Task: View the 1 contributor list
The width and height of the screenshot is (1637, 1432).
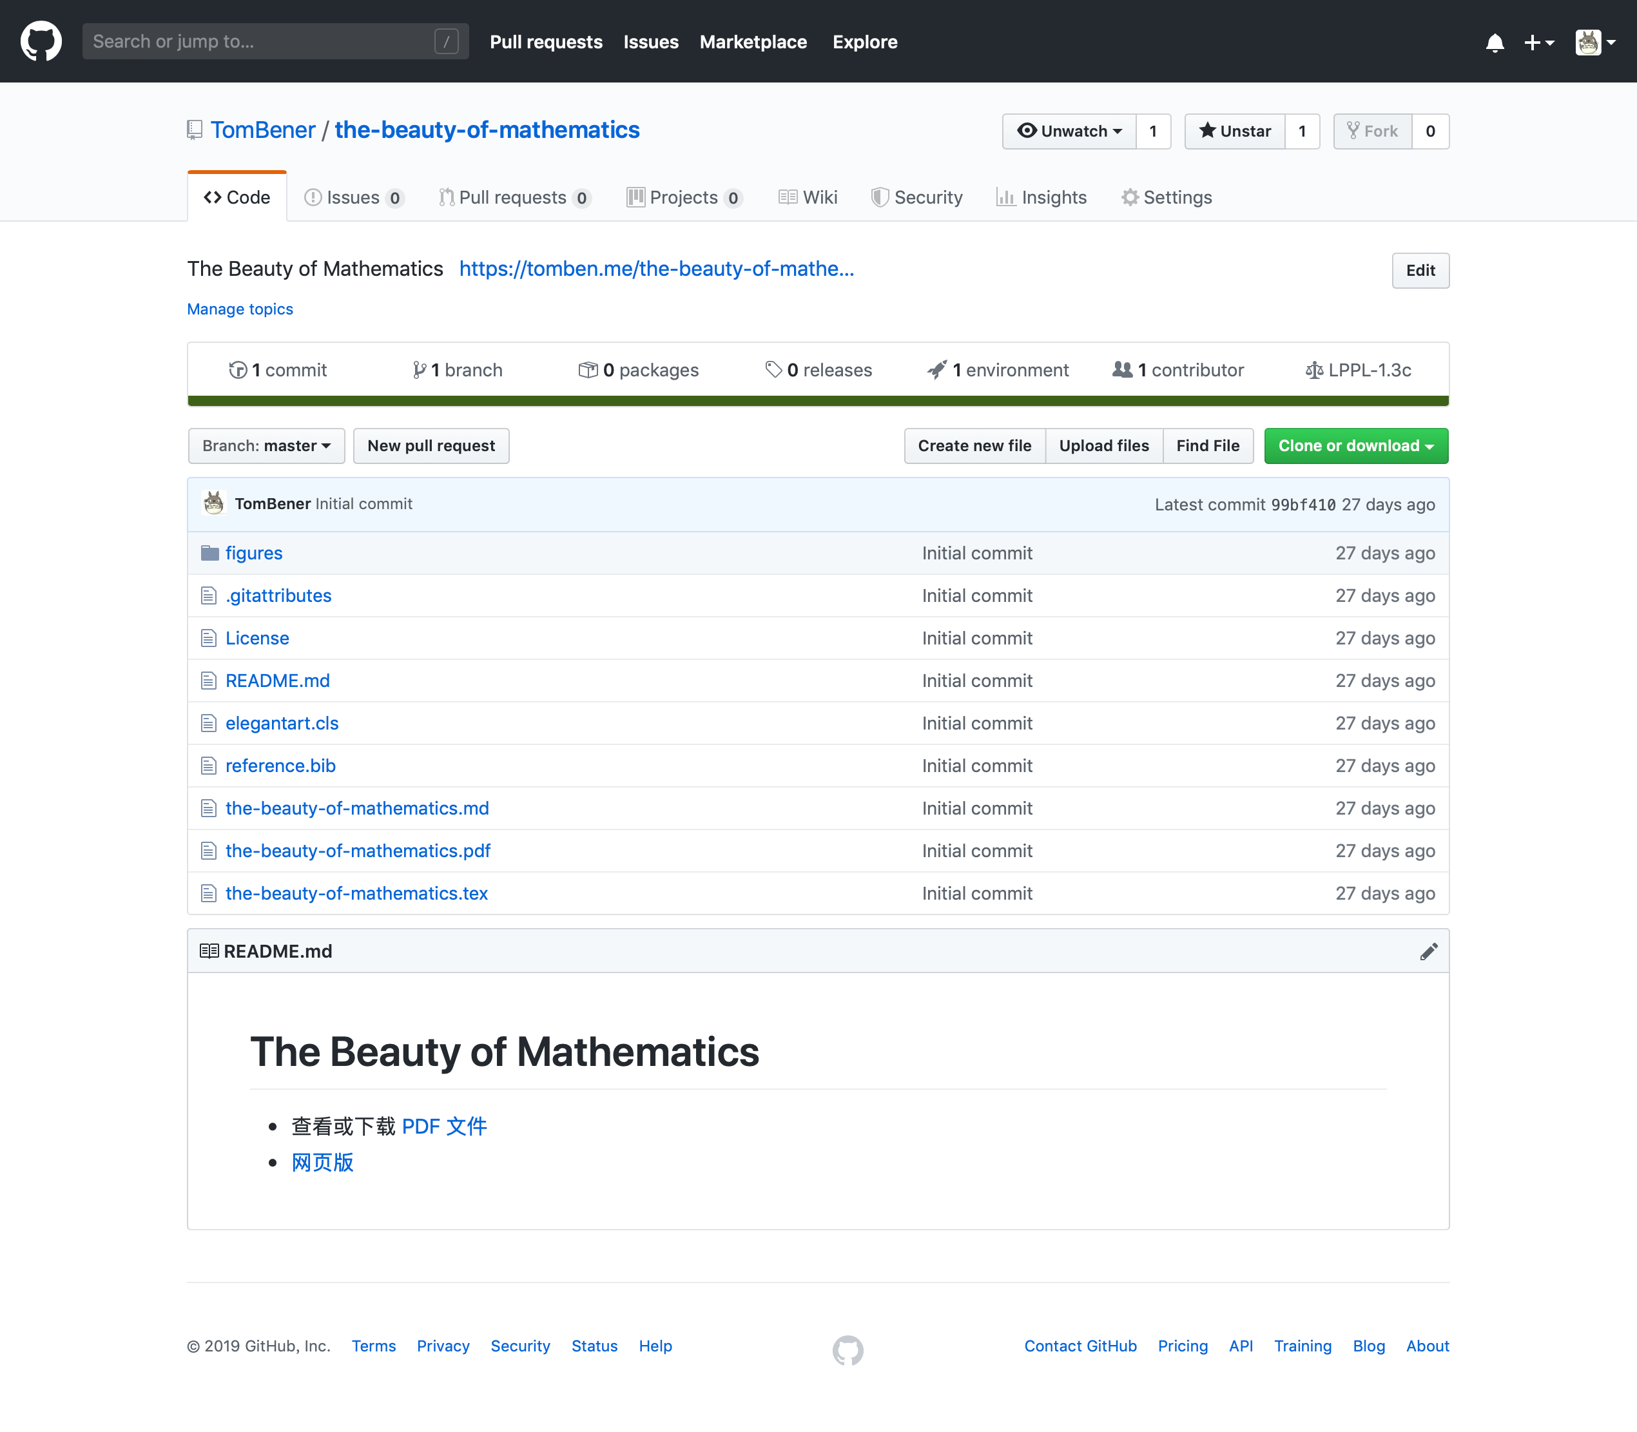Action: click(x=1177, y=370)
